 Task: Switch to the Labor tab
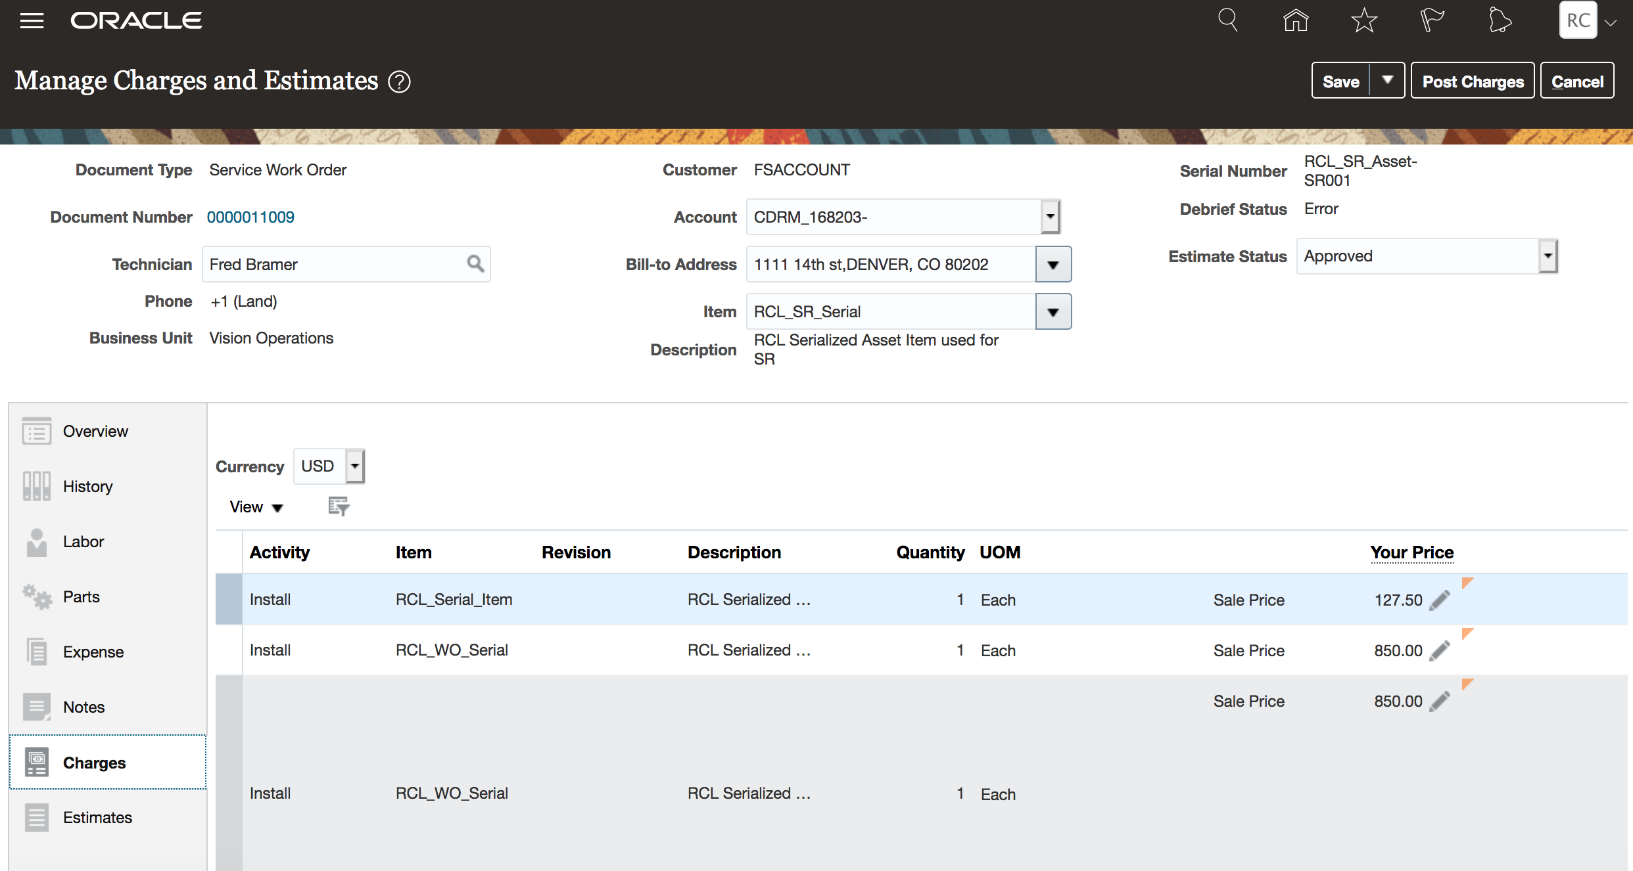pos(83,542)
